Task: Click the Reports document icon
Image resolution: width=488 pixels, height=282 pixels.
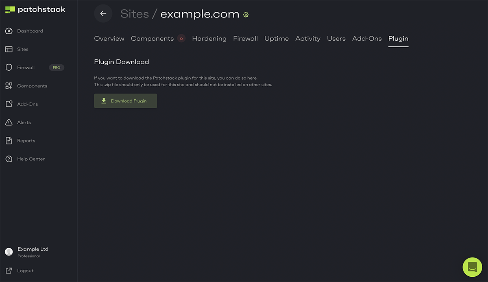Action: click(x=9, y=141)
